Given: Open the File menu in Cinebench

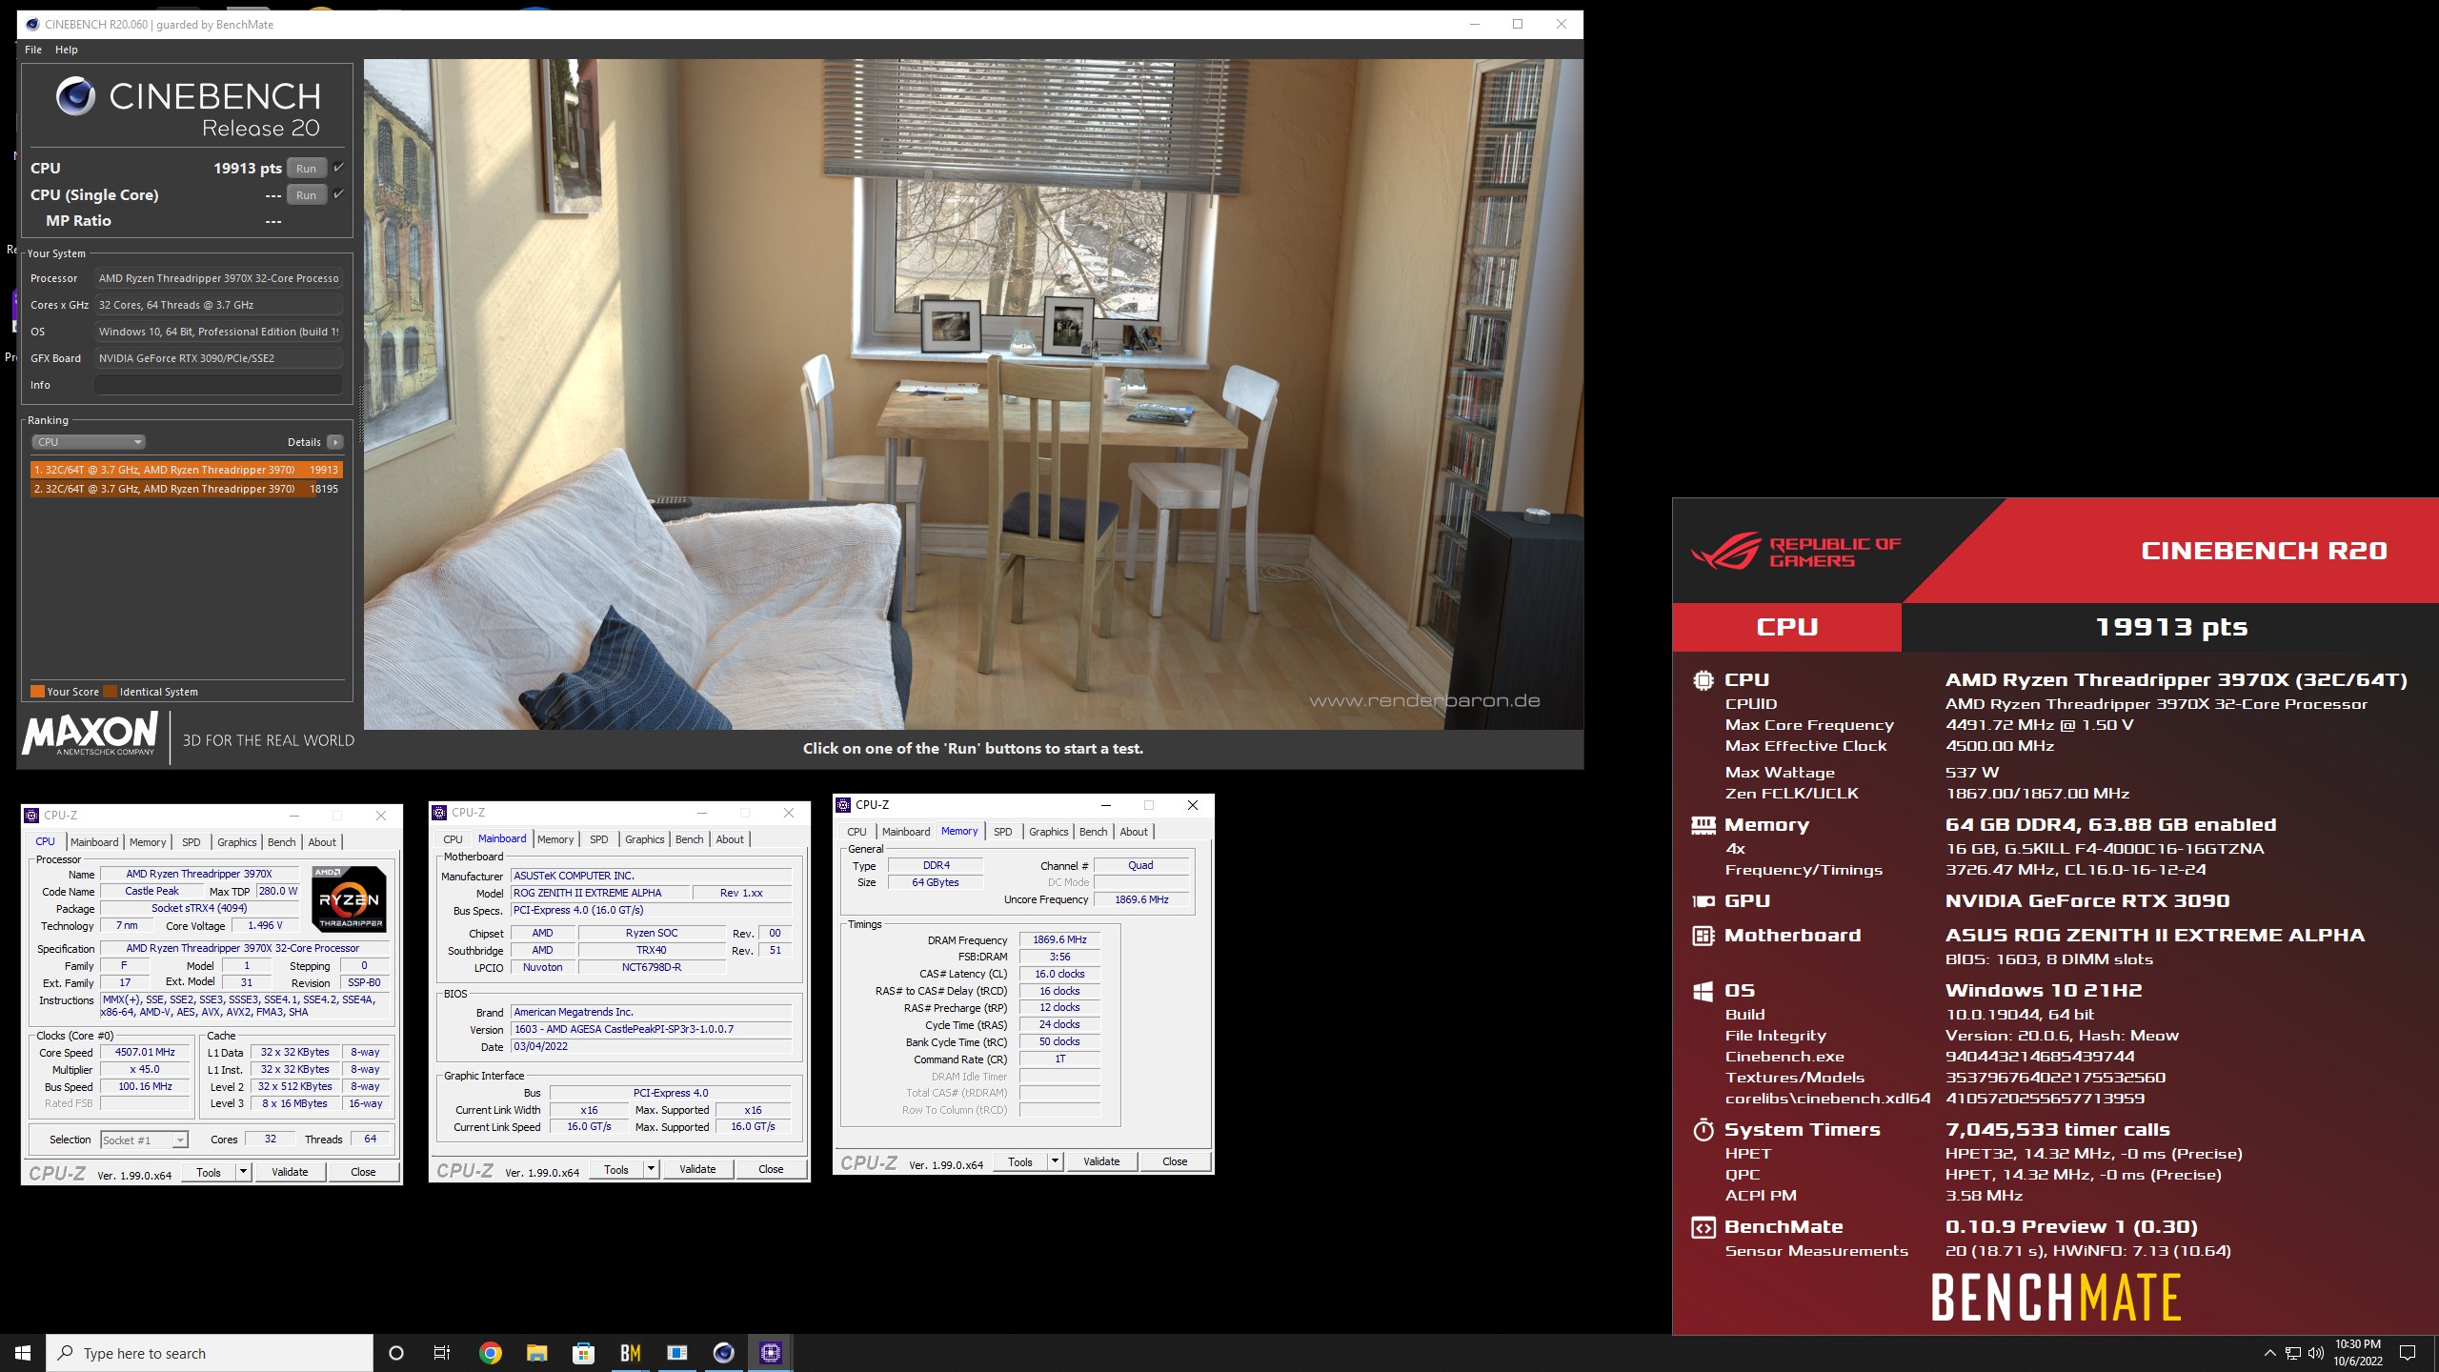Looking at the screenshot, I should coord(33,50).
